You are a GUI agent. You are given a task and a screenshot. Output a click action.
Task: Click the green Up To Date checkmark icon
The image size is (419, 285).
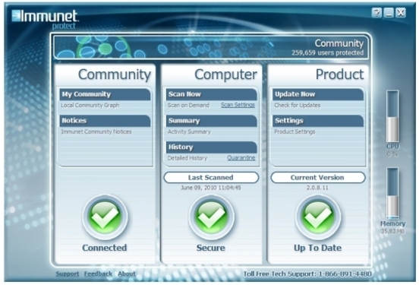[x=318, y=217]
